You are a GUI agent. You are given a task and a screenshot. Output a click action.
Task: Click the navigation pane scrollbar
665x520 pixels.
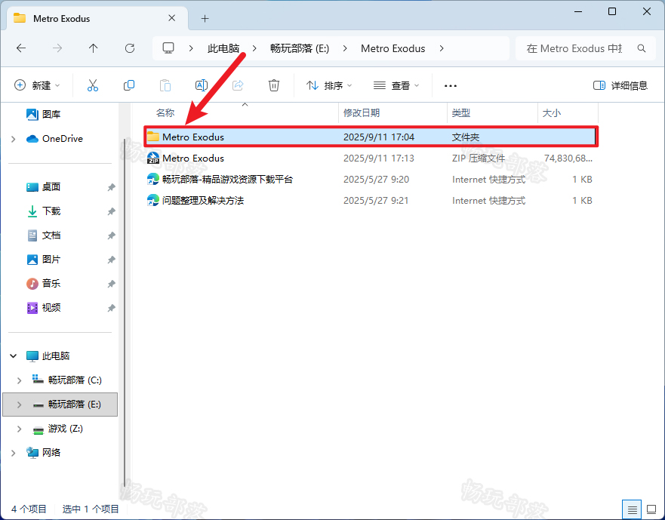tap(124, 312)
